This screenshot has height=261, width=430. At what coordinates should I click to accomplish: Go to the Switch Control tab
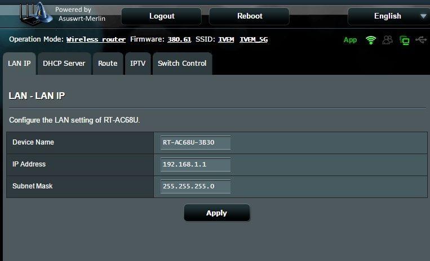[182, 64]
